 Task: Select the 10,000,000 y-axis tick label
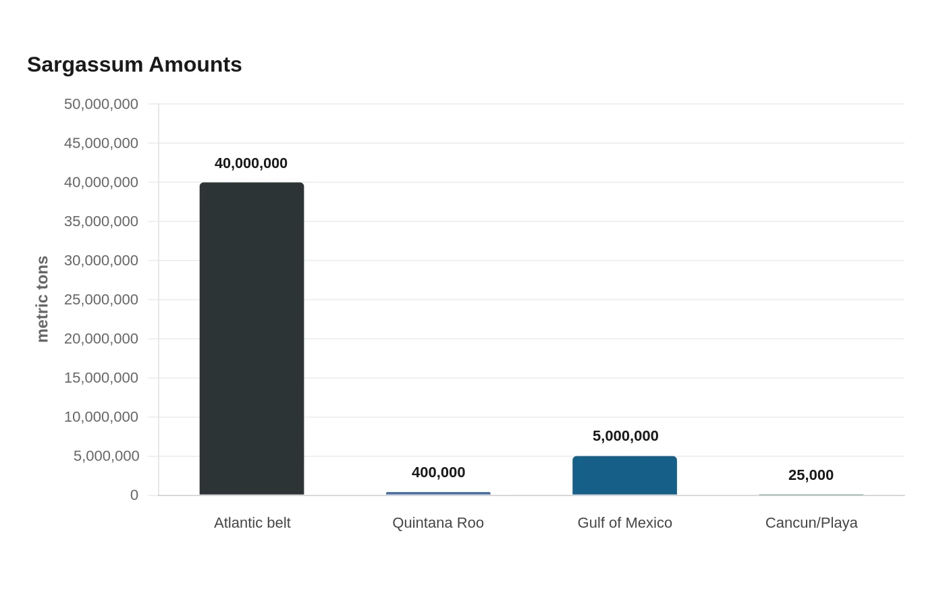[x=101, y=417]
